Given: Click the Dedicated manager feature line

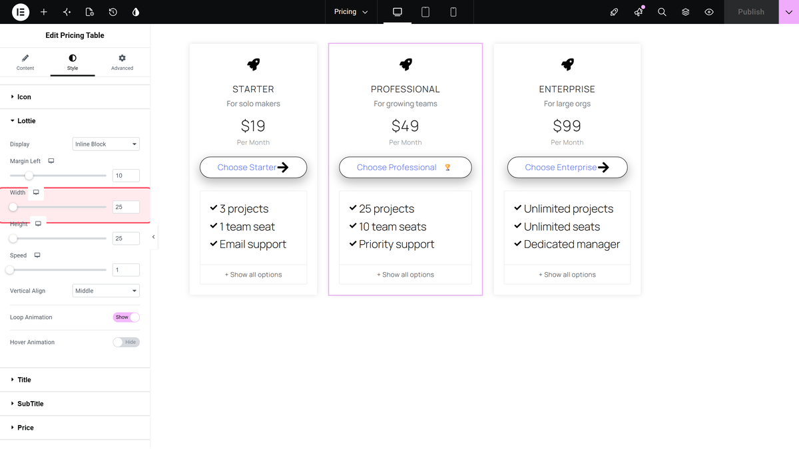Looking at the screenshot, I should point(567,244).
